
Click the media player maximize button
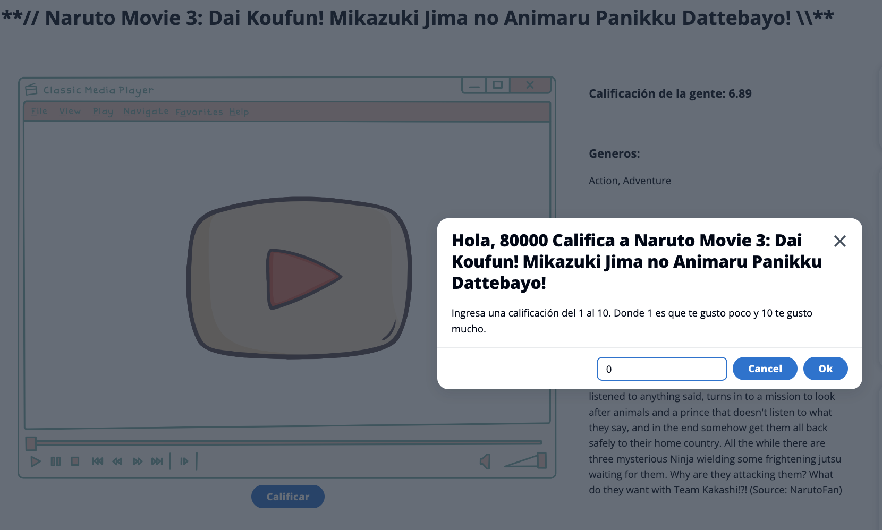pyautogui.click(x=497, y=85)
